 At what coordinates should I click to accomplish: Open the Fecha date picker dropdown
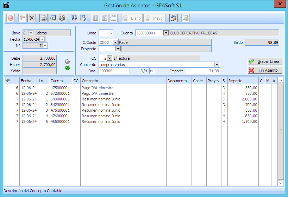(42, 39)
